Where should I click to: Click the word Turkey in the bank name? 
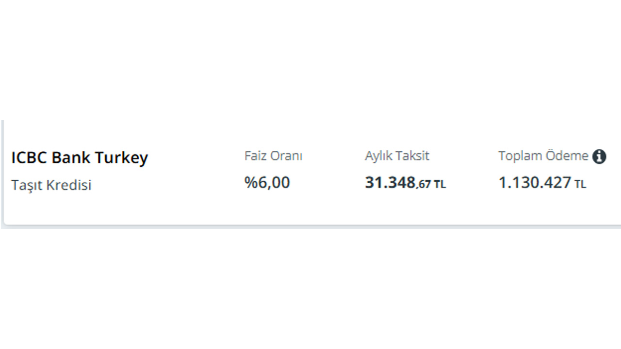[x=121, y=159]
